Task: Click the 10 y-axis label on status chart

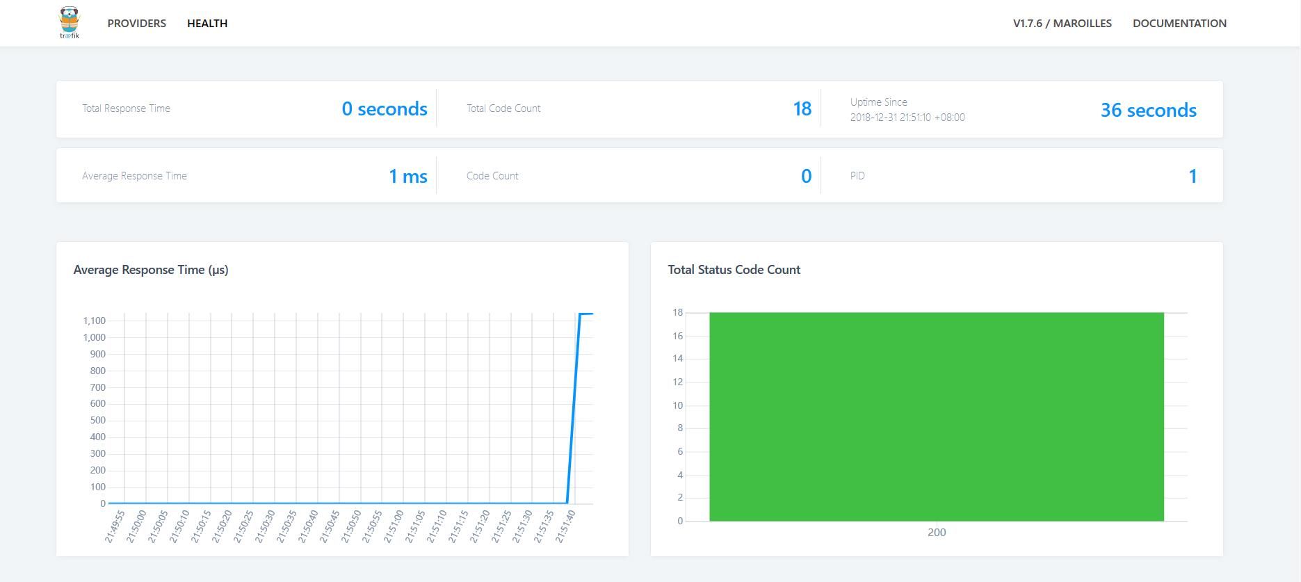Action: (677, 405)
